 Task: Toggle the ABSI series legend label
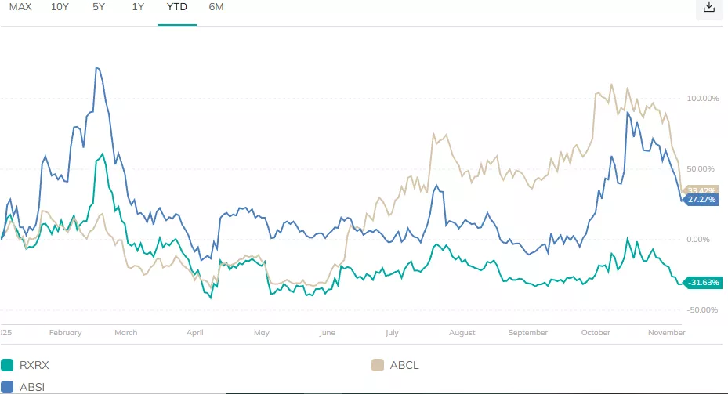point(32,385)
